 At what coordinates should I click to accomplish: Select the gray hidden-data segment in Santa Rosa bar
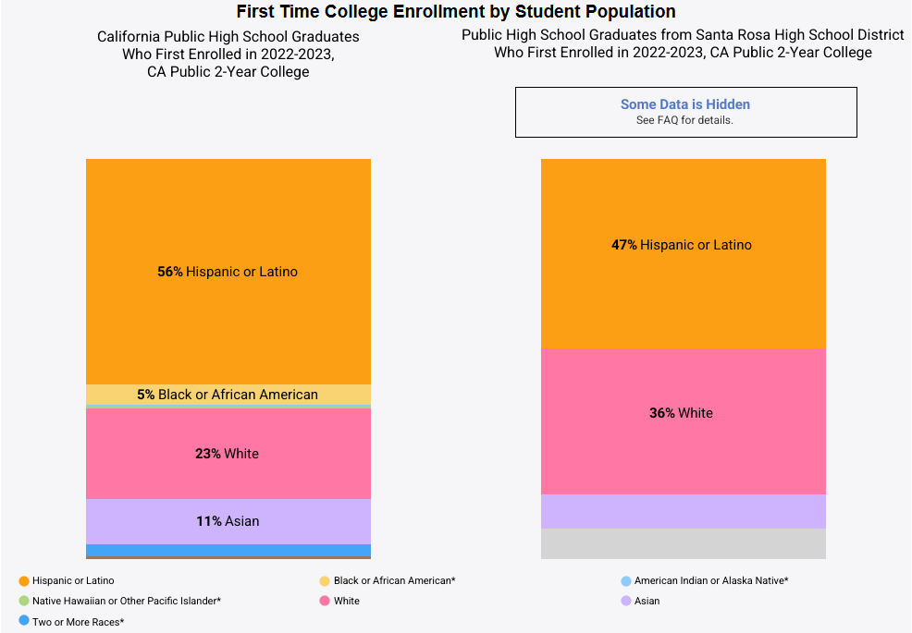click(683, 543)
